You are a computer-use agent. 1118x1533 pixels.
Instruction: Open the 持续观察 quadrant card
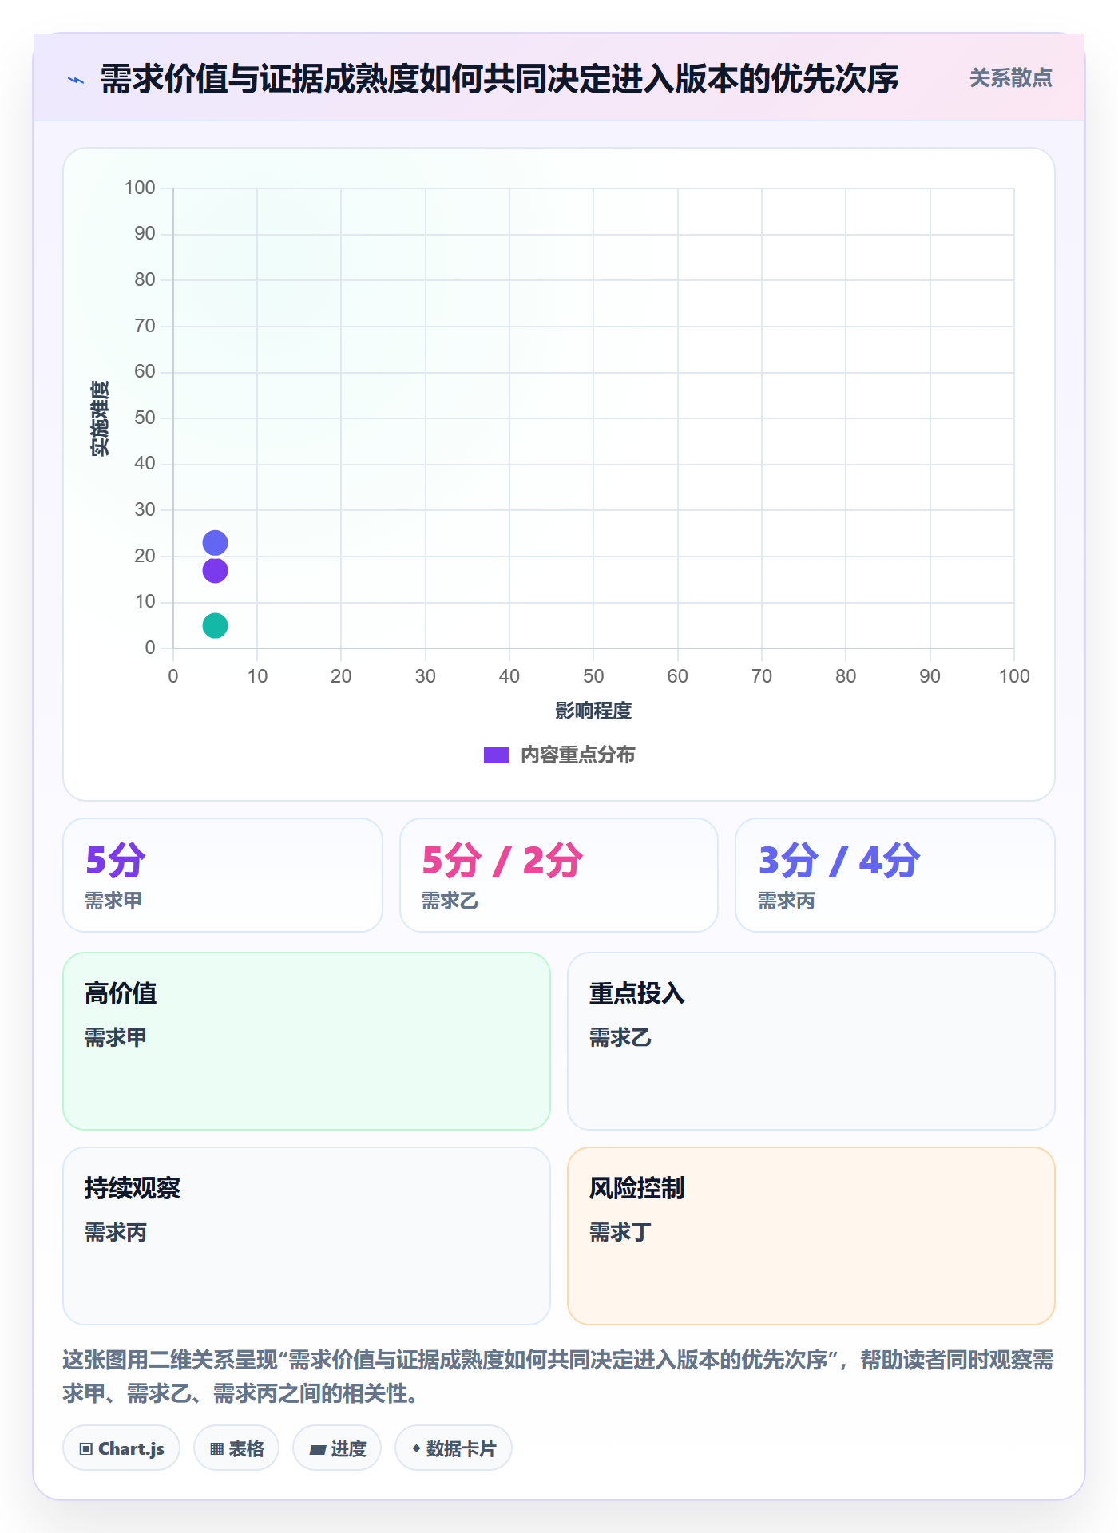click(x=307, y=1236)
